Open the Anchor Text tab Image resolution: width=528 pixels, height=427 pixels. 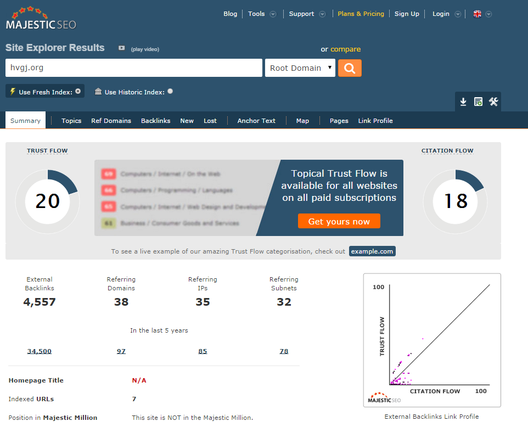coord(256,121)
